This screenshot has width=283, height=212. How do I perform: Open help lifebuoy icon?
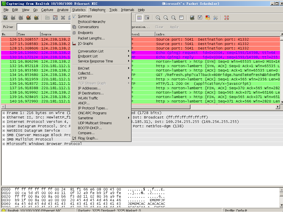click(227, 18)
